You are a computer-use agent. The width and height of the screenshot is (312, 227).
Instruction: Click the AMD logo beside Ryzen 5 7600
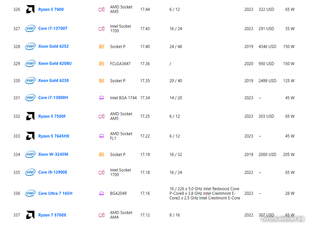[30, 9]
